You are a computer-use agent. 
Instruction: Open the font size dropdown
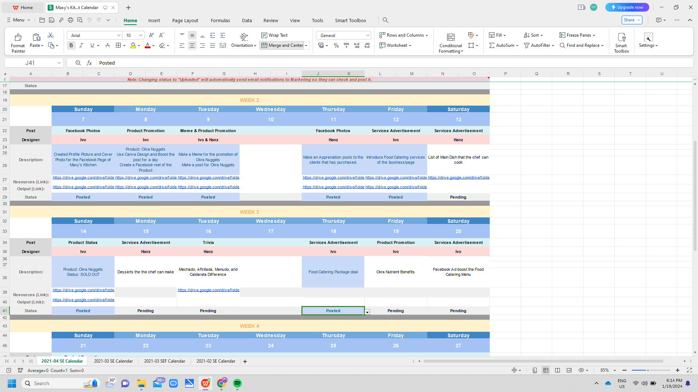tap(141, 35)
